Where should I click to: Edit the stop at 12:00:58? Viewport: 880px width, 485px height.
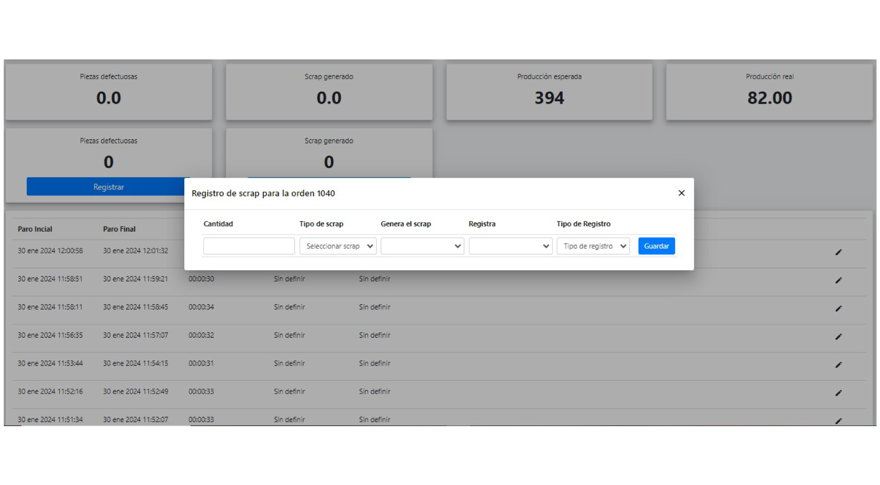click(838, 252)
